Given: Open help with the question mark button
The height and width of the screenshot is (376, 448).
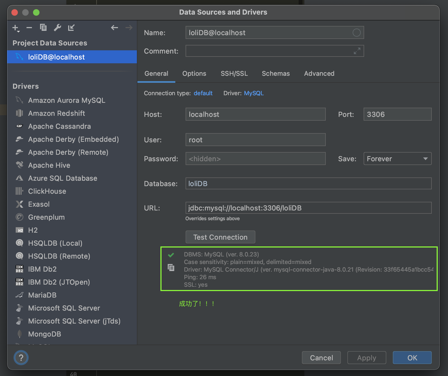Looking at the screenshot, I should [x=21, y=358].
